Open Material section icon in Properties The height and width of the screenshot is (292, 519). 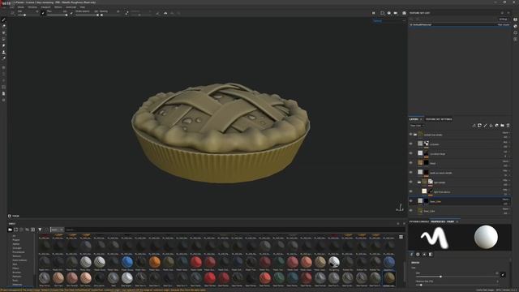pos(431,254)
